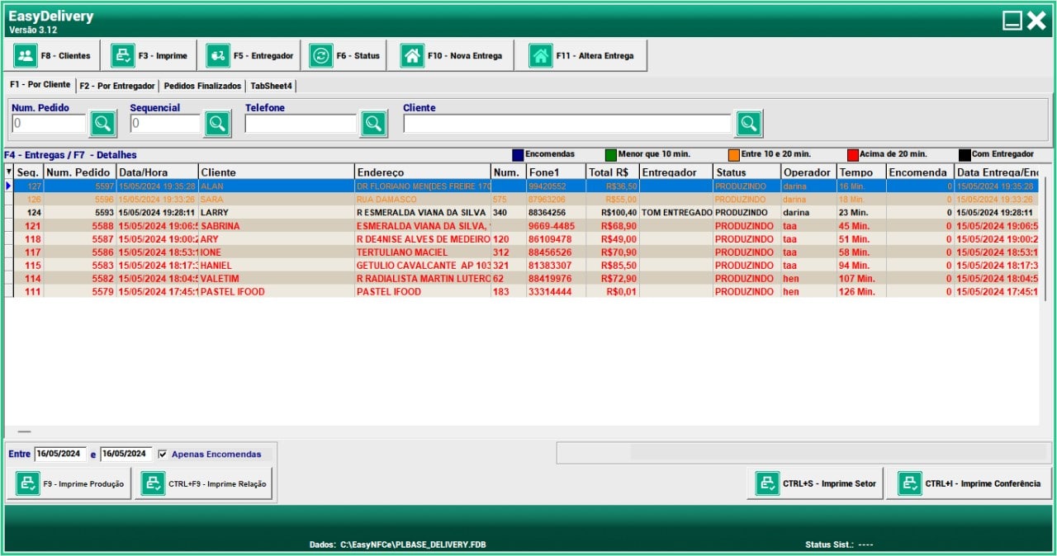Select the client cell ARY

(276, 238)
